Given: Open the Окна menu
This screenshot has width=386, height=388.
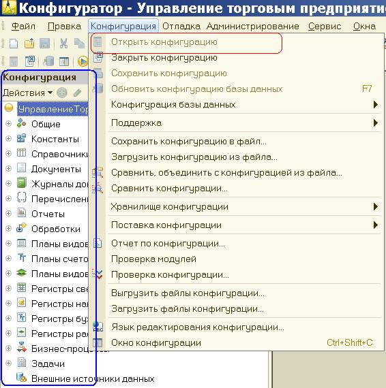Looking at the screenshot, I should click(x=364, y=27).
